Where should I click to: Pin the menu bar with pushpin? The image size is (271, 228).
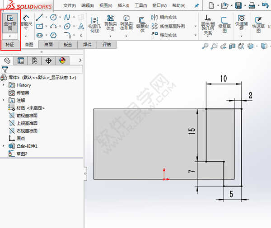[196, 5]
